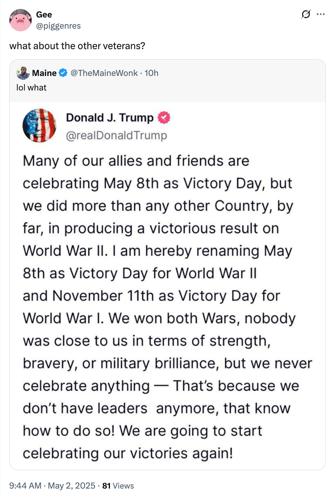
Task: Click the @piggenres handle
Action: click(58, 26)
